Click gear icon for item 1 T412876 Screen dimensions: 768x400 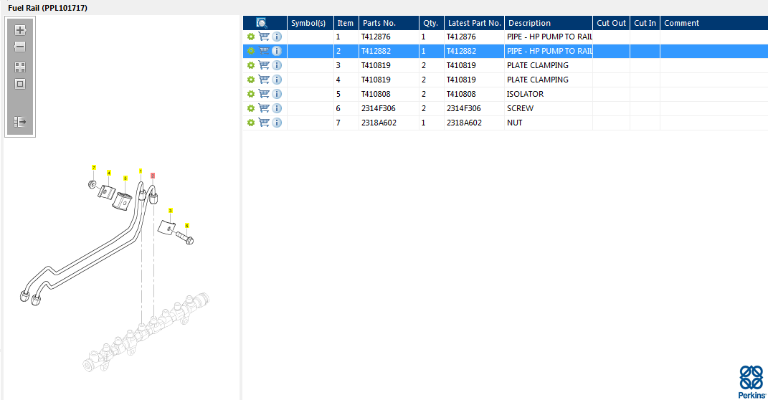251,37
